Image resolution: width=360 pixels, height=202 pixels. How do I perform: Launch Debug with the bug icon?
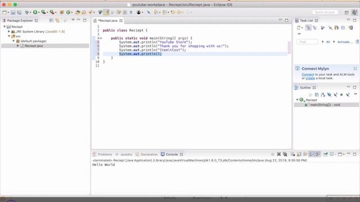coord(27,12)
